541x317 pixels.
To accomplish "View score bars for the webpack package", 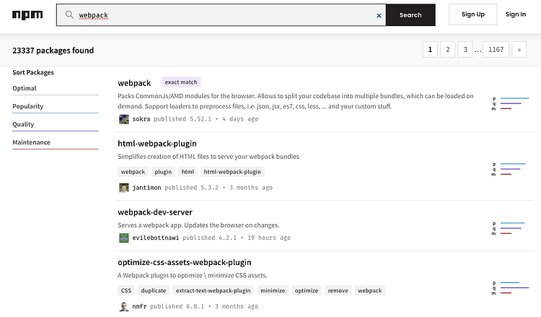I will pos(510,103).
